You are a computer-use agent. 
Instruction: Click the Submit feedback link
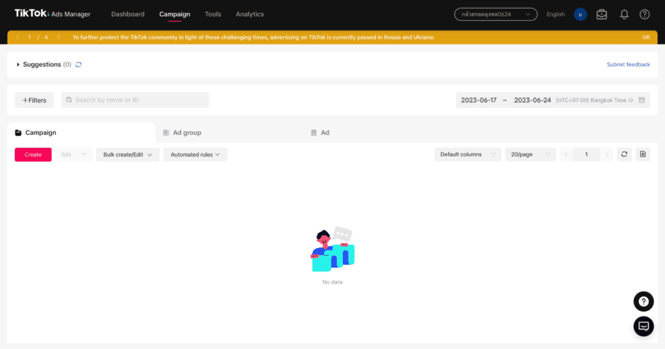[x=628, y=64]
